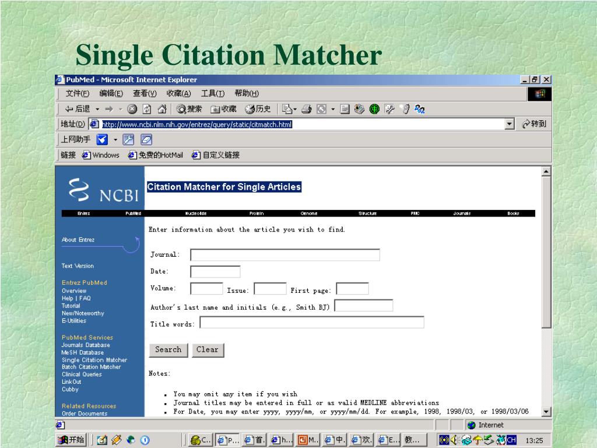
Task: Click the Windows link in the links bar
Action: click(101, 155)
